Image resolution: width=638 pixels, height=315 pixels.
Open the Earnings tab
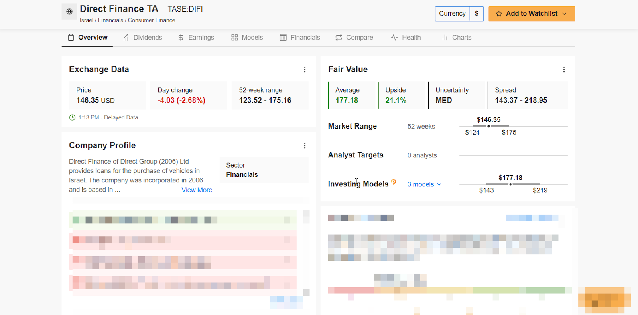point(196,38)
